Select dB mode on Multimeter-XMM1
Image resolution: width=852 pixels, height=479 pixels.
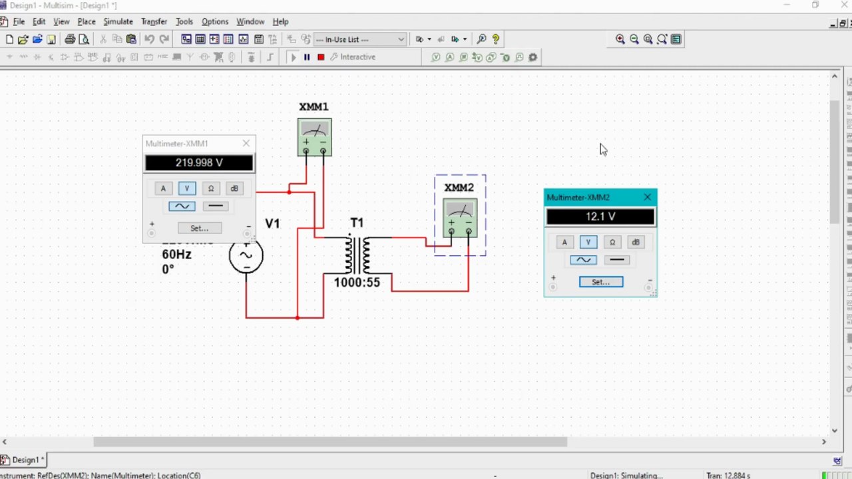coord(234,188)
